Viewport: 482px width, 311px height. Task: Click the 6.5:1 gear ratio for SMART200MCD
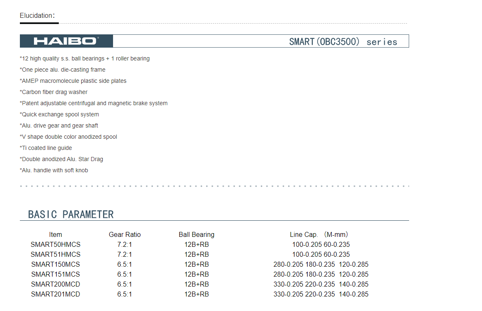pos(125,284)
